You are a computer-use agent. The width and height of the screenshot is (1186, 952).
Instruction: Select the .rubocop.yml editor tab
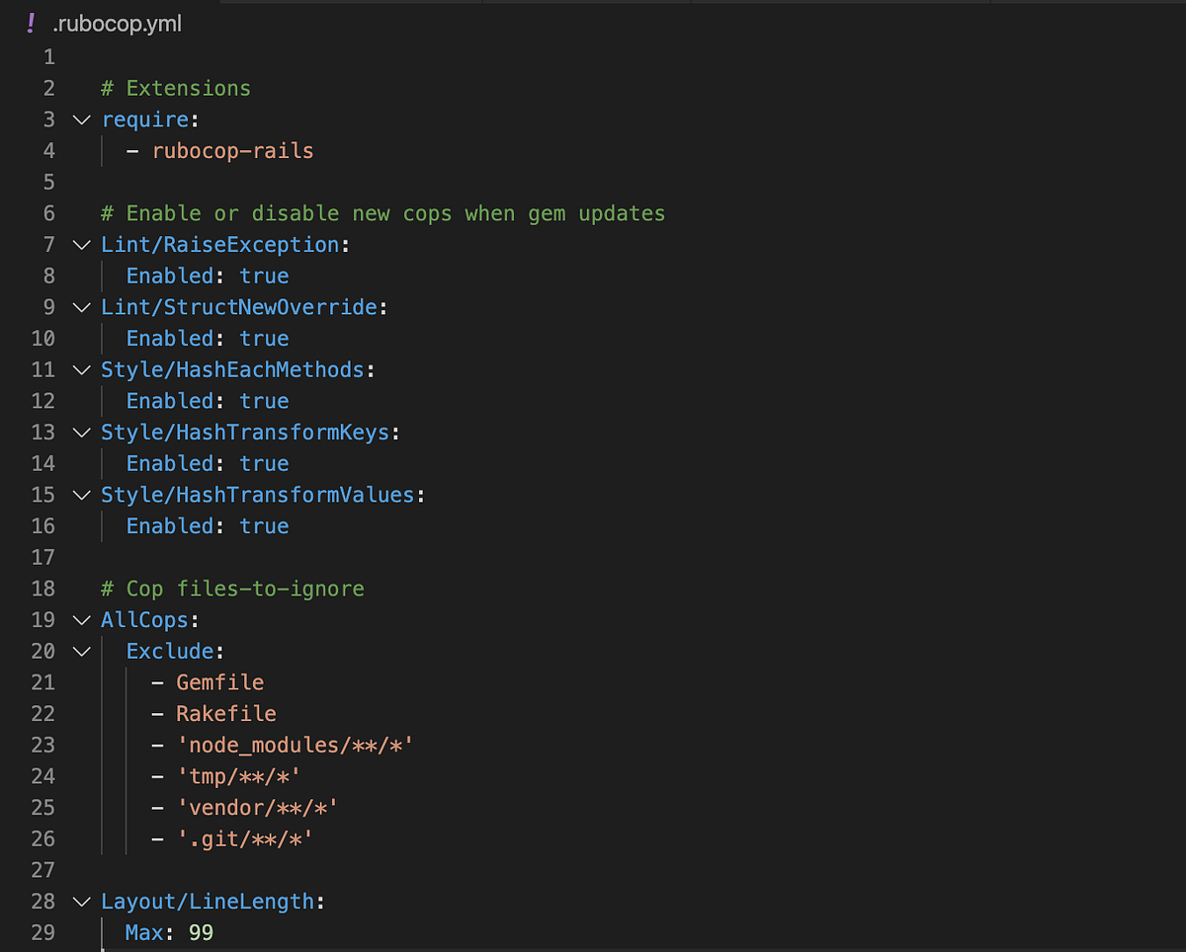click(117, 23)
